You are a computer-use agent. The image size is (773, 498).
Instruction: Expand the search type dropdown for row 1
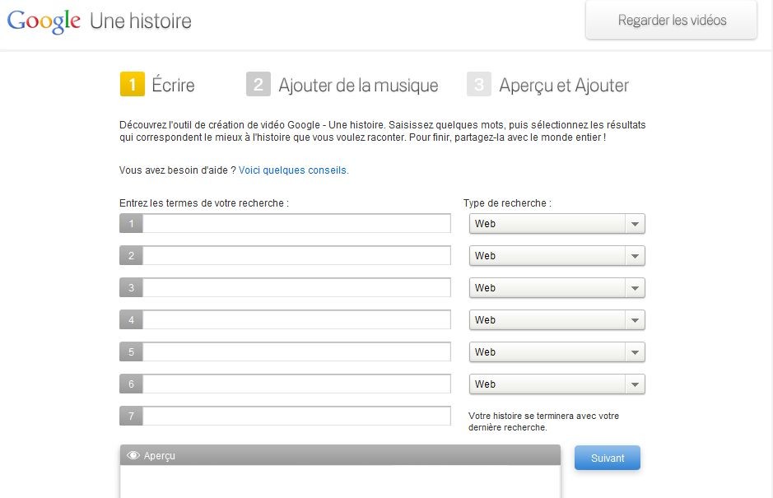556,224
